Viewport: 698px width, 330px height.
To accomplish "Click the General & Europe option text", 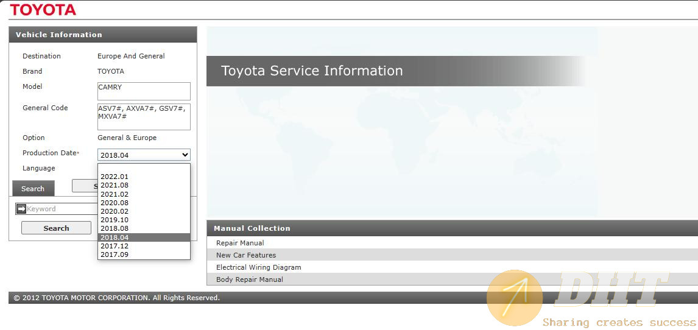I will (x=127, y=138).
